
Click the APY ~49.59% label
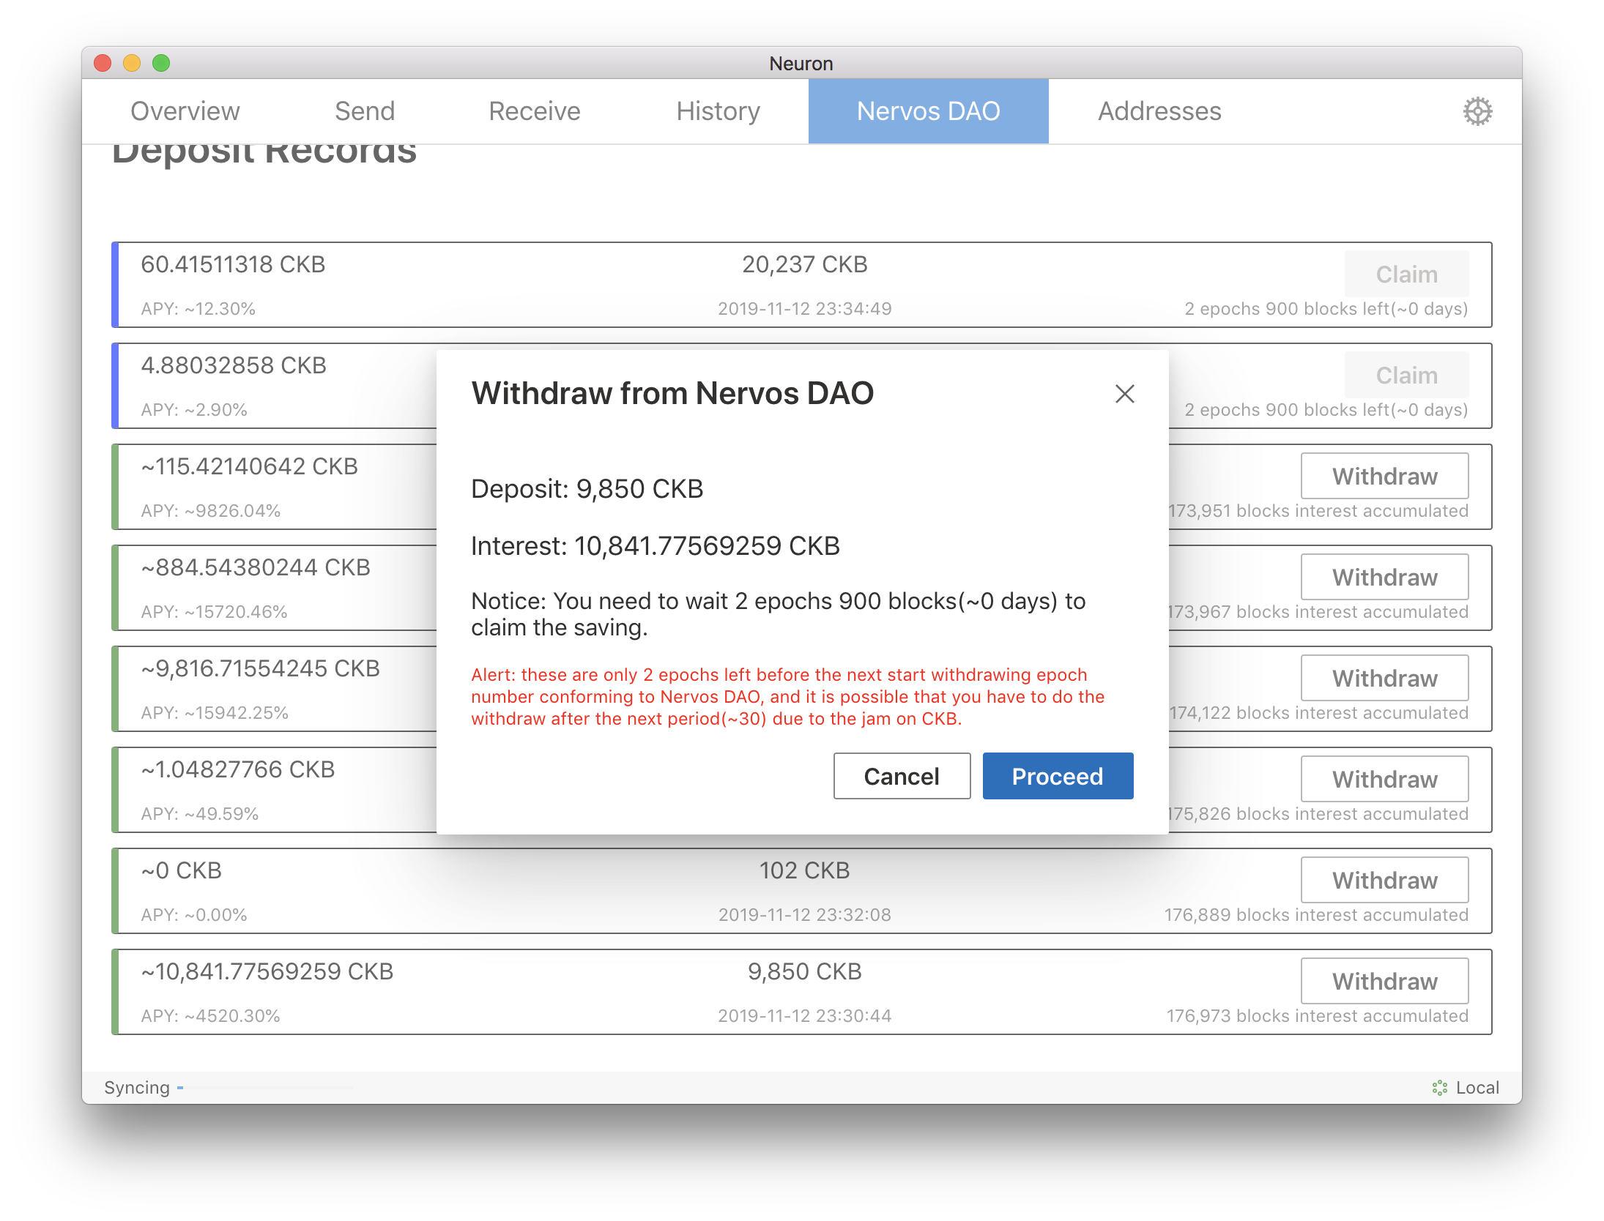point(200,814)
